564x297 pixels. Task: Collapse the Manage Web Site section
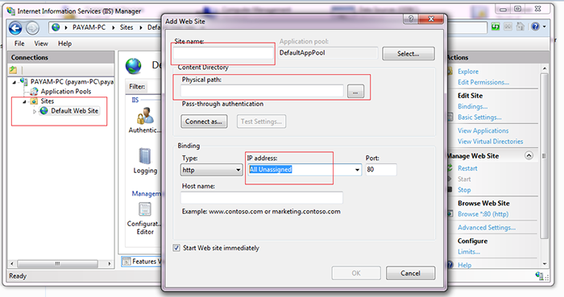[x=529, y=155]
